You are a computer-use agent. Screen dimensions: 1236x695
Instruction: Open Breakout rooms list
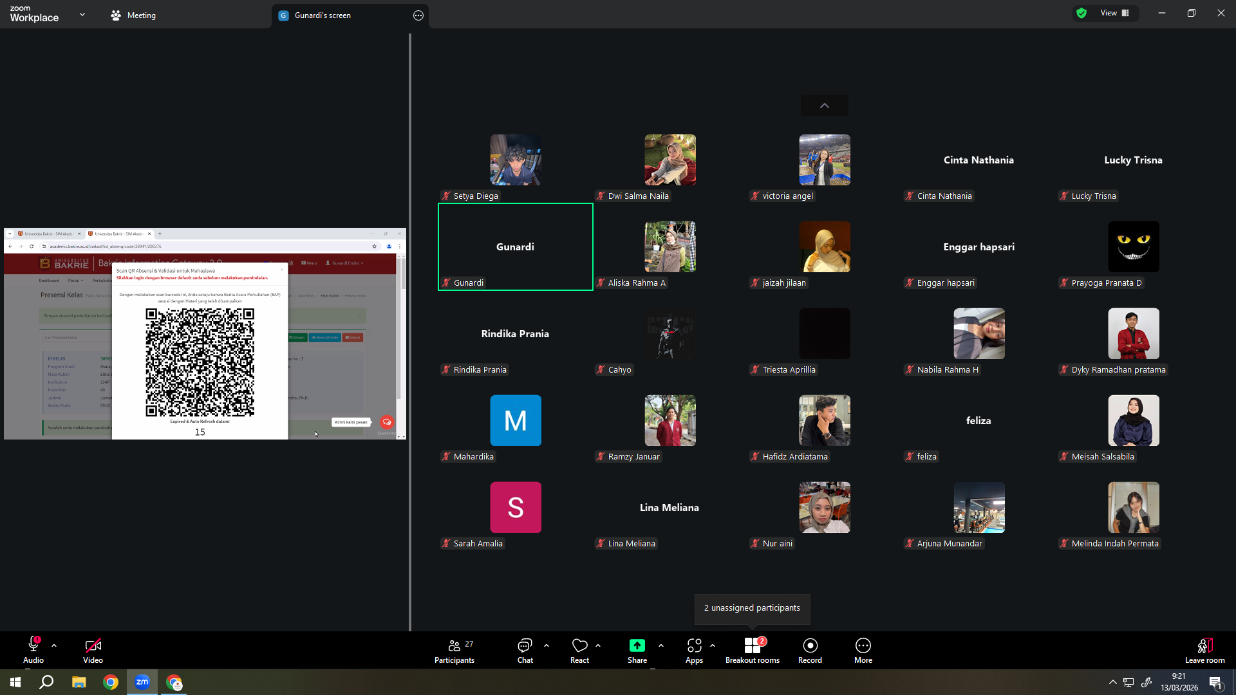point(753,650)
